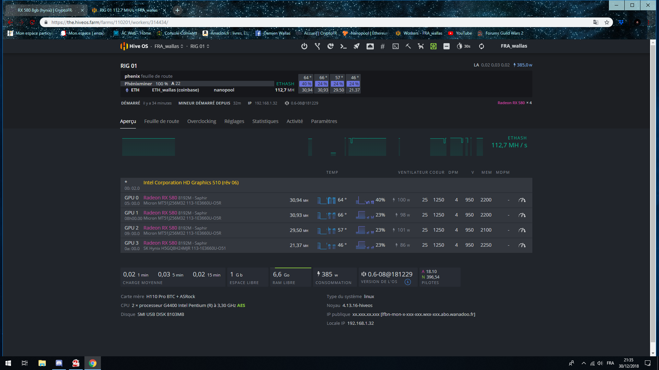Open Discord from the taskbar

[59, 363]
